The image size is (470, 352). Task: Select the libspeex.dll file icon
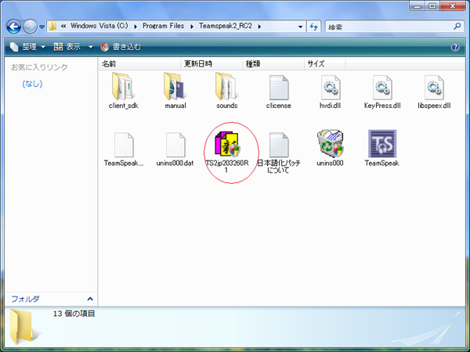coord(434,88)
